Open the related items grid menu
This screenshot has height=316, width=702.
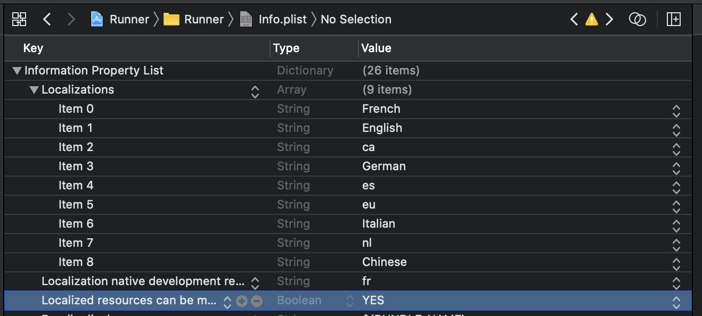(19, 19)
